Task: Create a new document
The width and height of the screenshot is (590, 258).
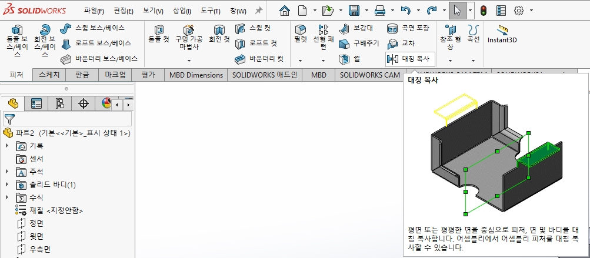Action: click(x=302, y=11)
